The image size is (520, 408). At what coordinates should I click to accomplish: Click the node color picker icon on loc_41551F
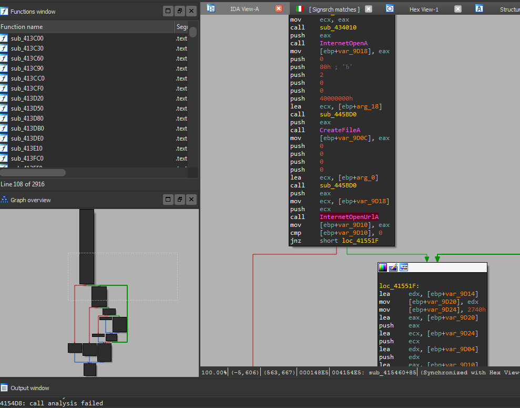(x=383, y=267)
